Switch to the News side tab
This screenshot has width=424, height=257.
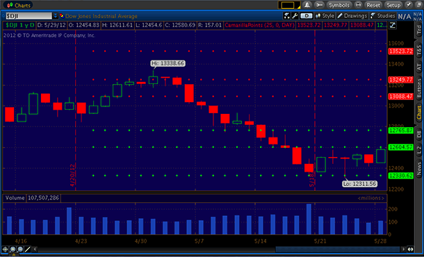(x=419, y=168)
